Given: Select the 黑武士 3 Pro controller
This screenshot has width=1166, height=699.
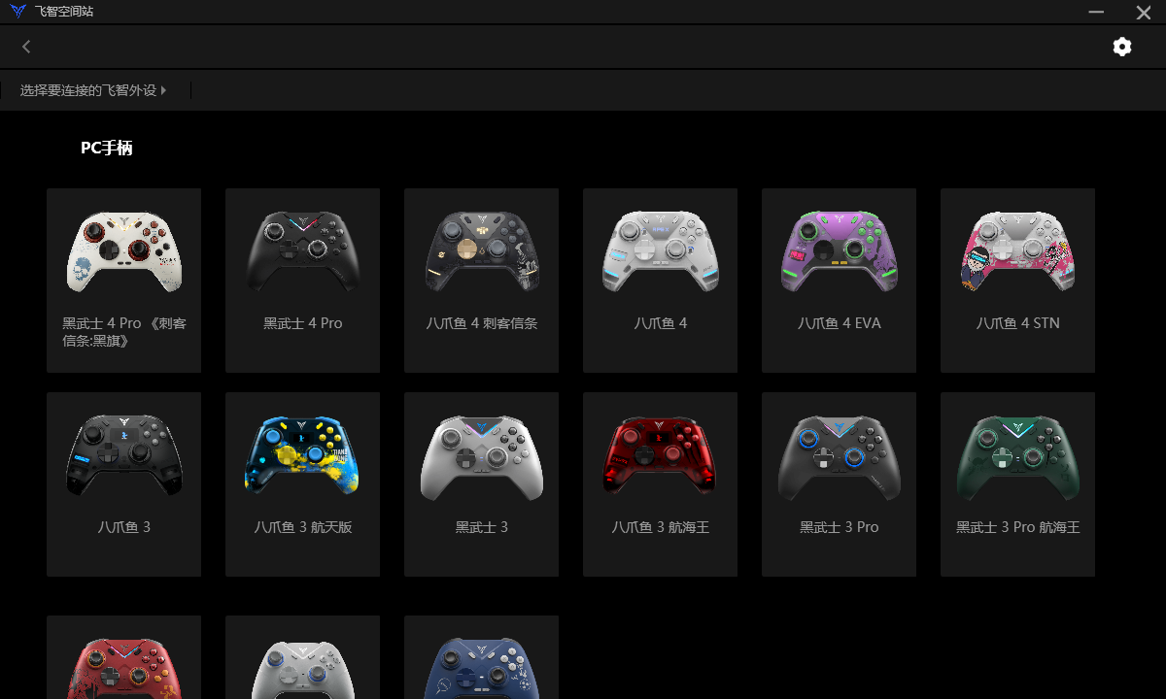Looking at the screenshot, I should coord(839,484).
